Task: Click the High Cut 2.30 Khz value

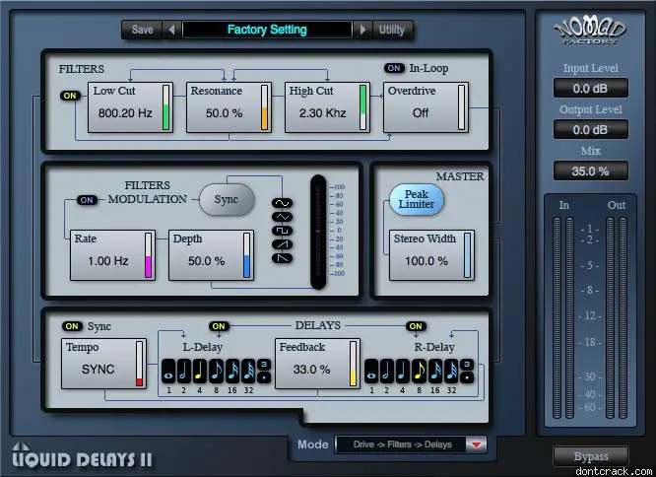Action: pyautogui.click(x=322, y=113)
